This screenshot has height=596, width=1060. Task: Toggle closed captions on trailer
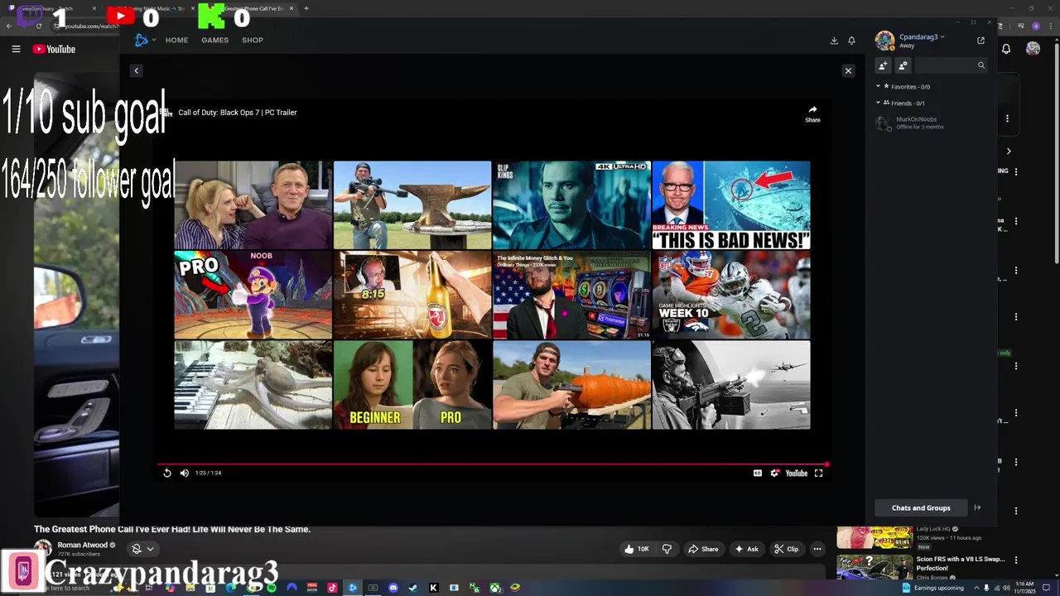[x=757, y=473]
